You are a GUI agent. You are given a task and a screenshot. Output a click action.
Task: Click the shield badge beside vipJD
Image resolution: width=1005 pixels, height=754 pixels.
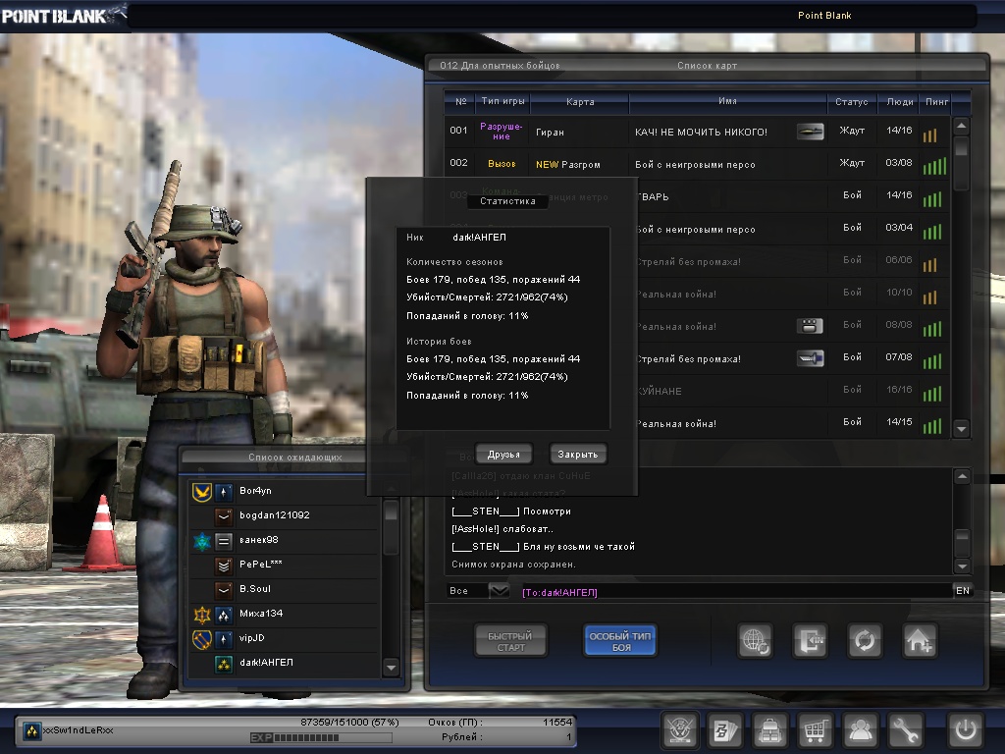(202, 639)
